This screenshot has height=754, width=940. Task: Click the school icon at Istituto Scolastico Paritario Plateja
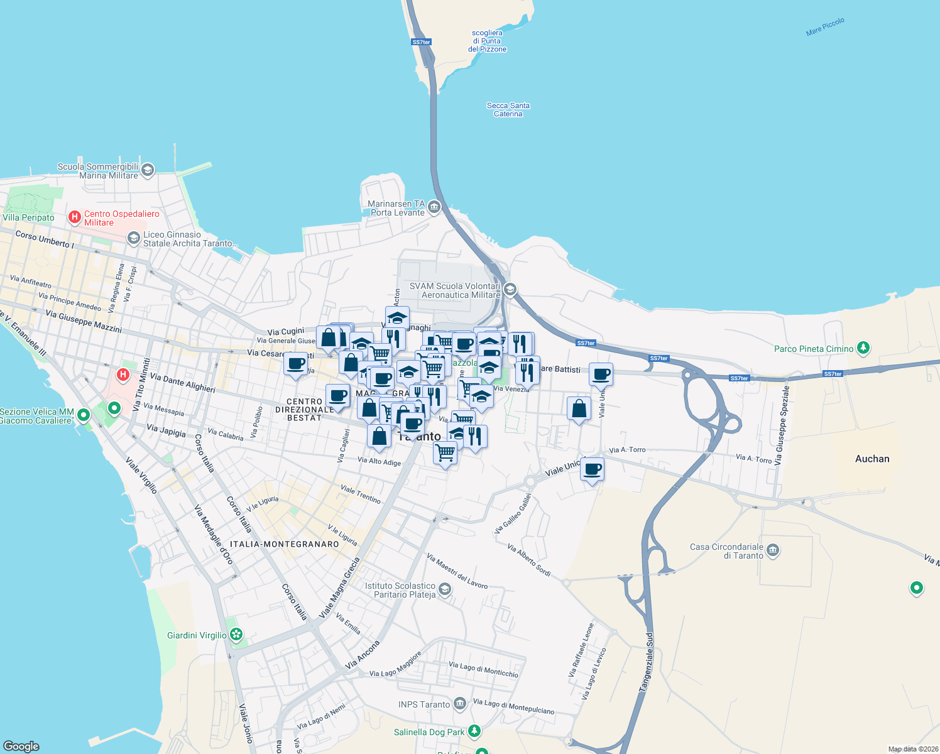tap(445, 589)
